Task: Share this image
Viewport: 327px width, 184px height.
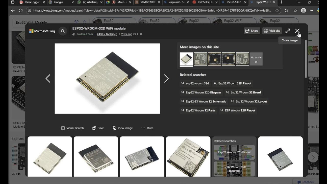Action: point(252,31)
